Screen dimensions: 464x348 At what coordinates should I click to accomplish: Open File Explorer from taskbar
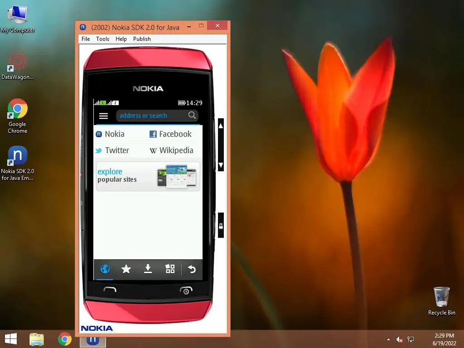pos(37,339)
